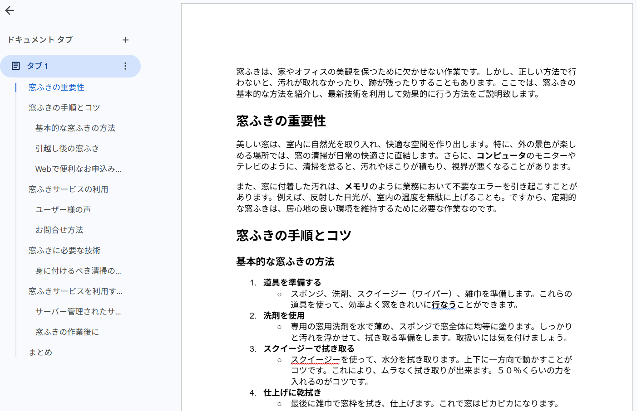Jump to サーバー管理されたサ outline item
This screenshot has width=637, height=411.
78,311
